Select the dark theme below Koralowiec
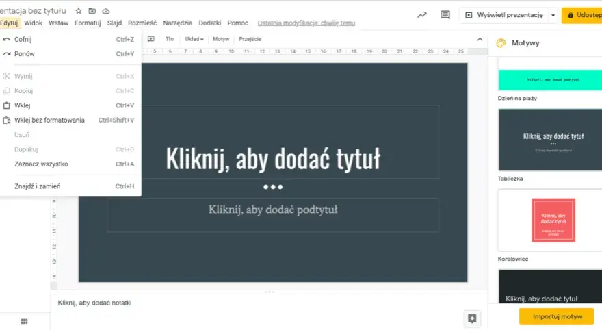The height and width of the screenshot is (330, 602). click(x=550, y=286)
